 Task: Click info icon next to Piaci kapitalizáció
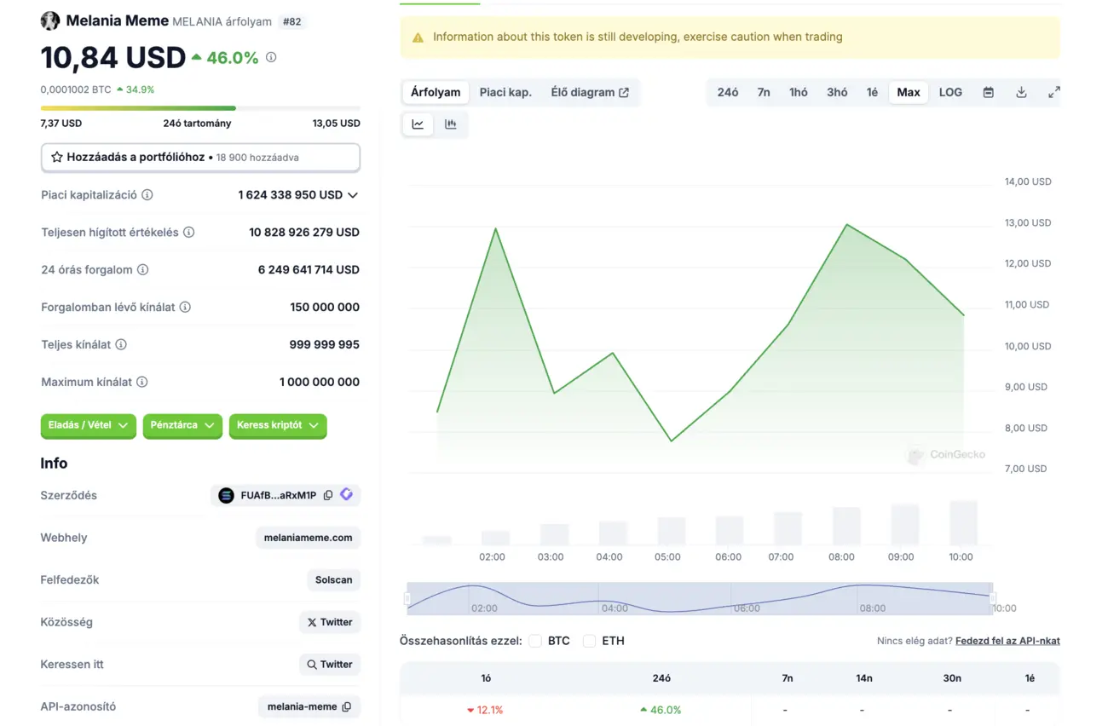tap(147, 195)
